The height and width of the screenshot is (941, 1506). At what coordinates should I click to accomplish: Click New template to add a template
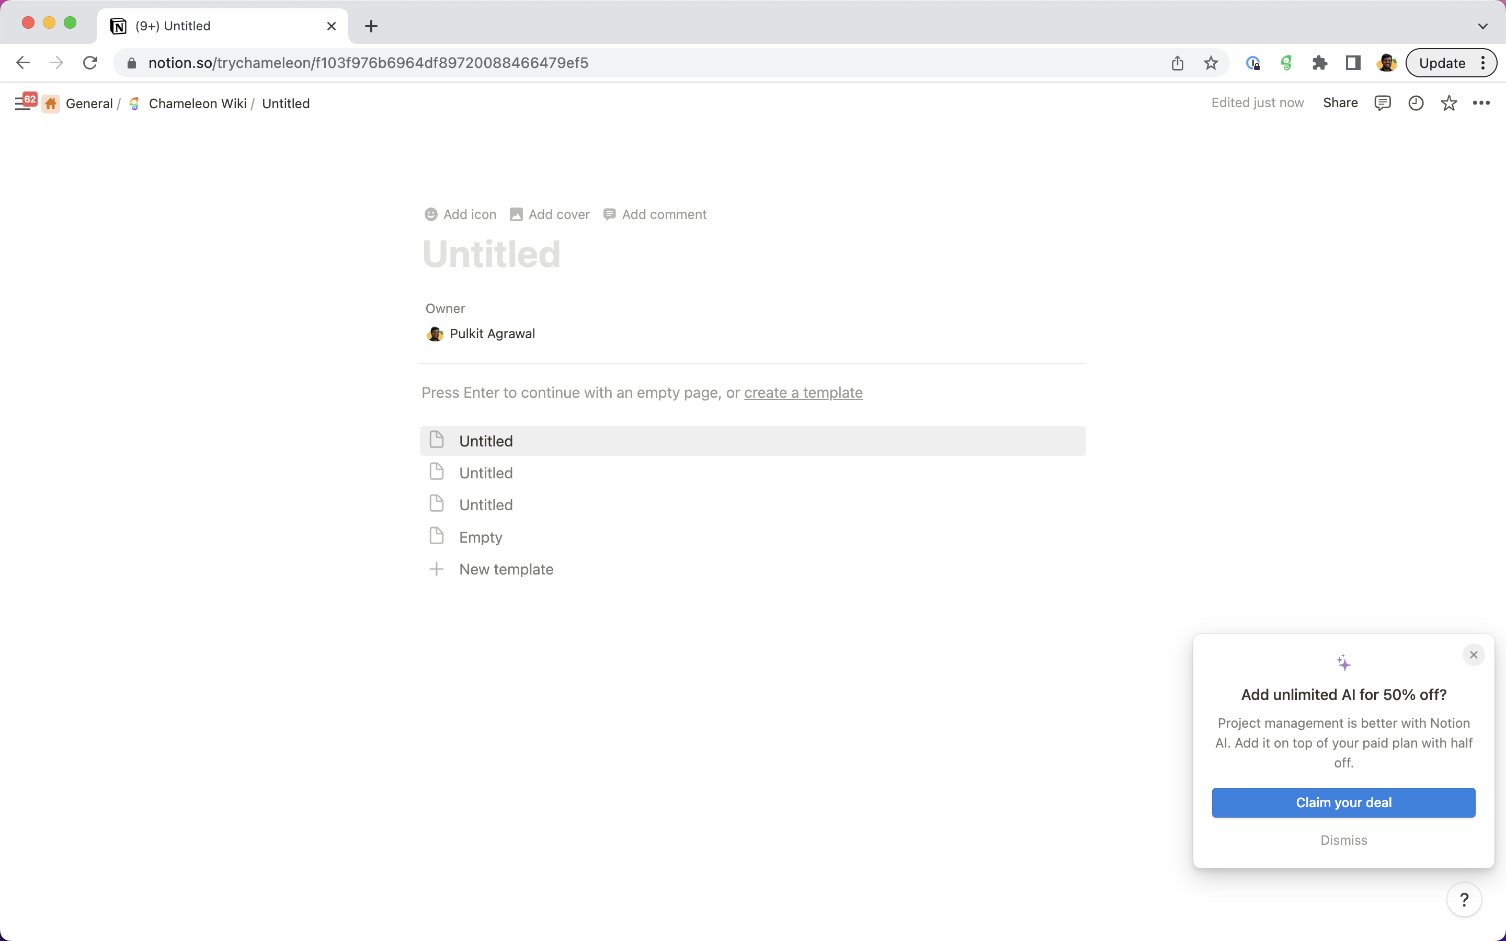[506, 569]
